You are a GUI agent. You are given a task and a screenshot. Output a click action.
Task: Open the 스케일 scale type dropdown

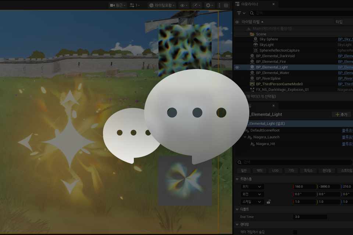coord(252,202)
